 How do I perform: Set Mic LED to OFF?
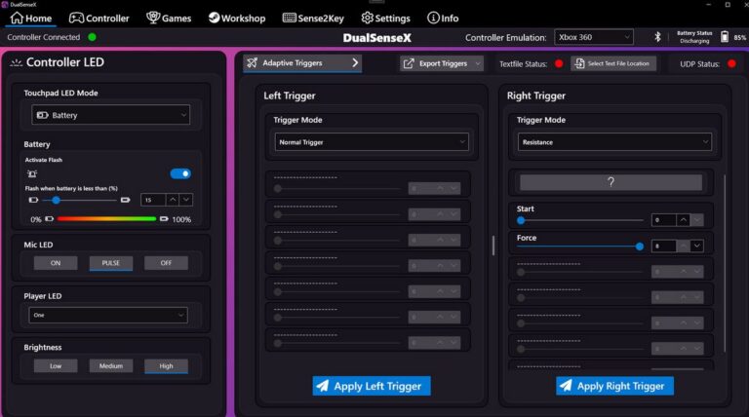[166, 263]
